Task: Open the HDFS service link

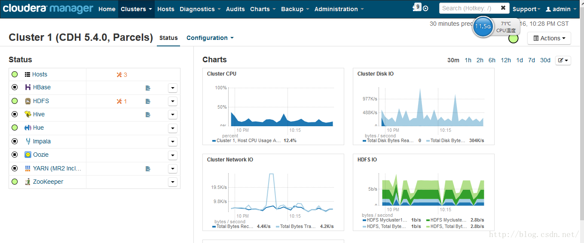Action: 41,101
